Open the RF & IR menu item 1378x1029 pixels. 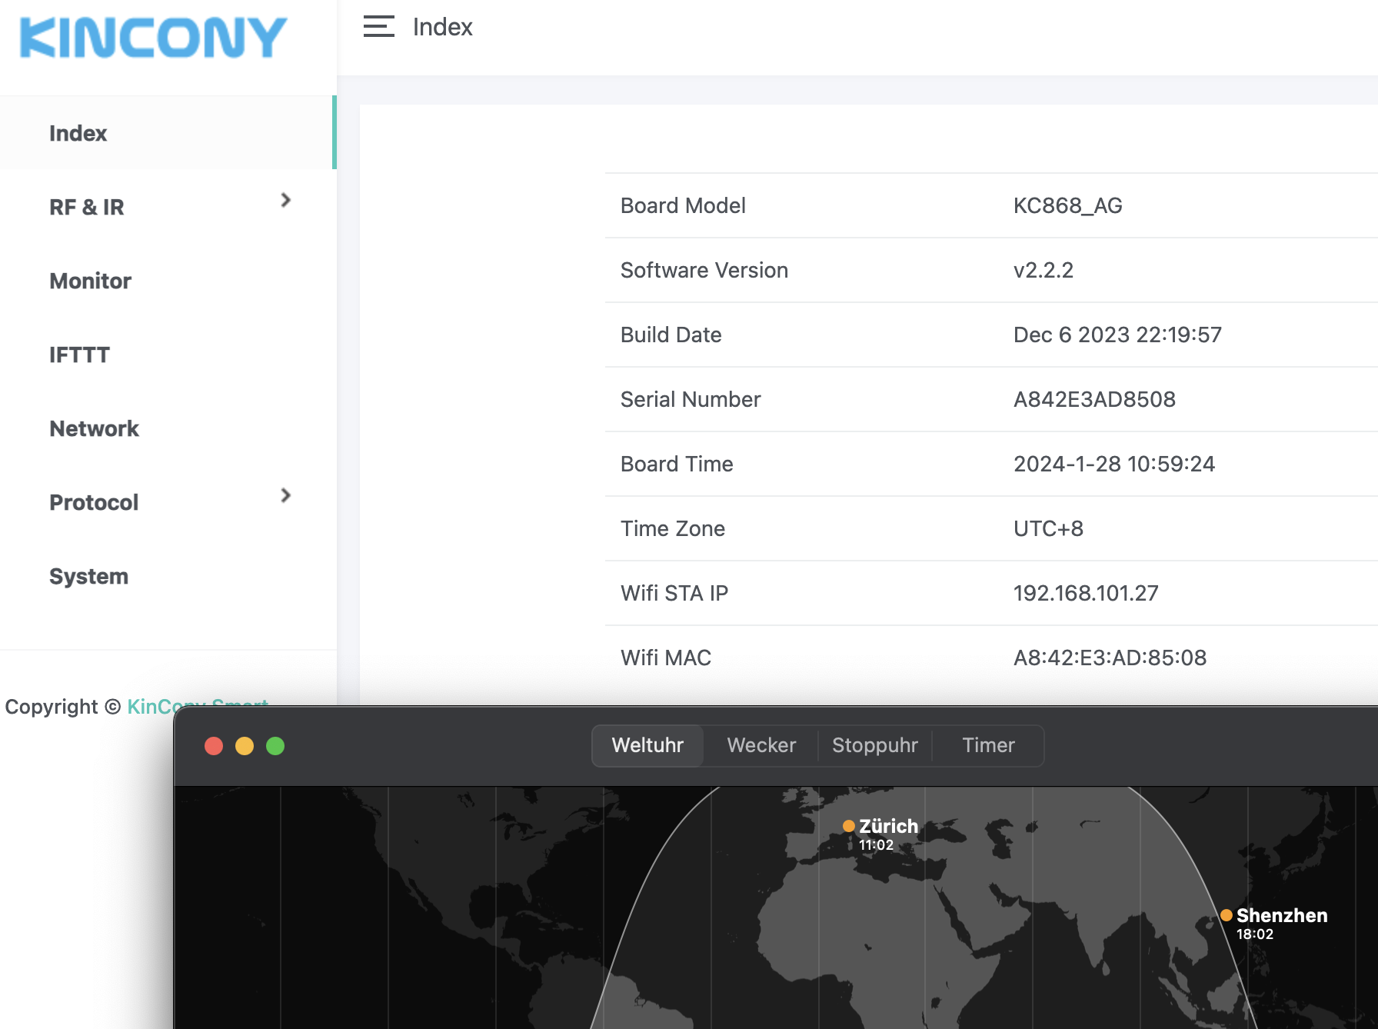[x=87, y=207]
